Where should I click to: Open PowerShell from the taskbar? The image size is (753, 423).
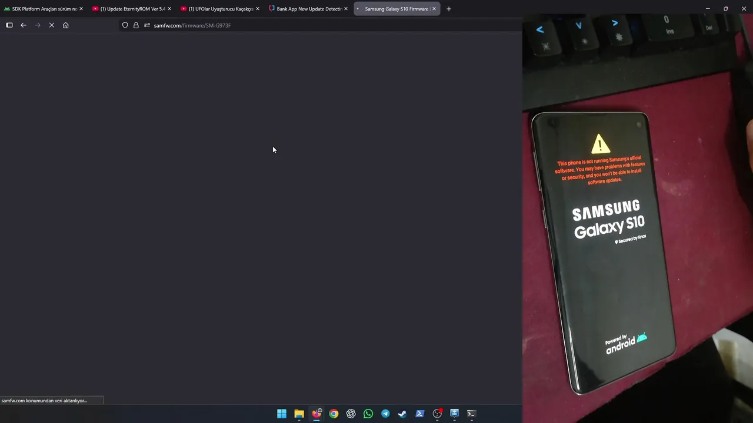(420, 414)
